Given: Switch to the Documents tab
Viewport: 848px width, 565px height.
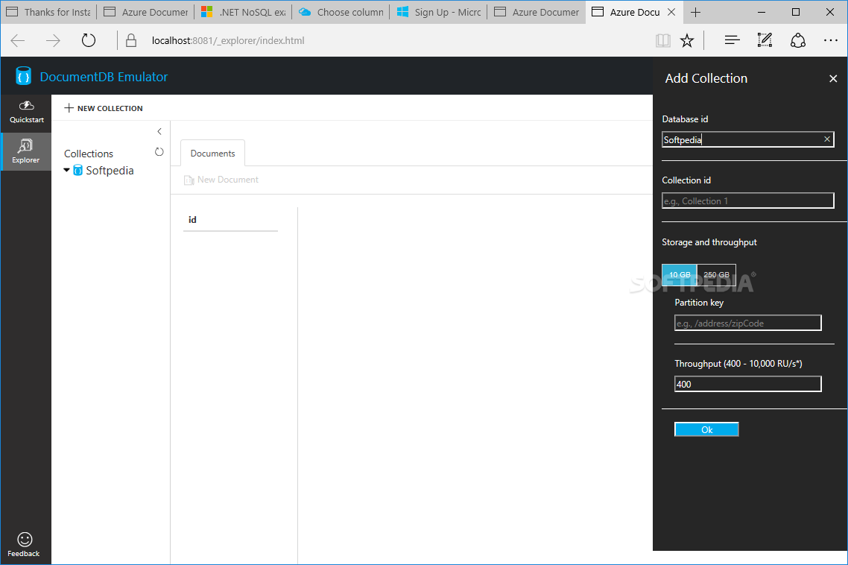Looking at the screenshot, I should click(x=212, y=153).
